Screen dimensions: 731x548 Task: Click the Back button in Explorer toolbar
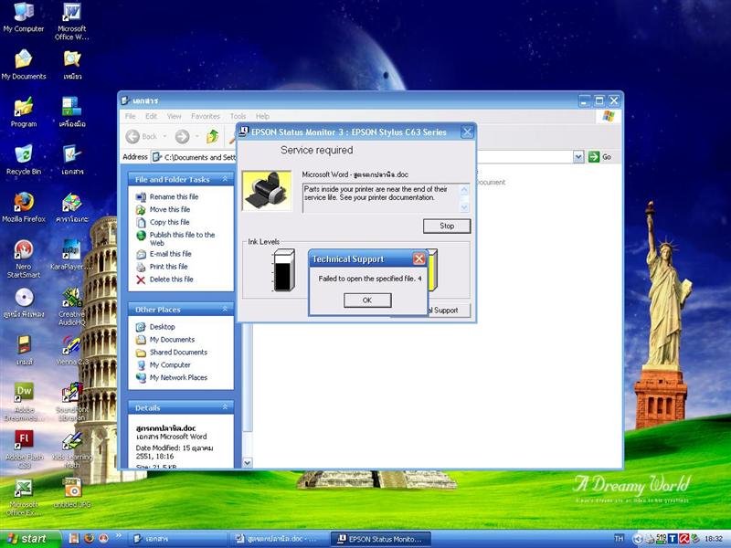142,136
